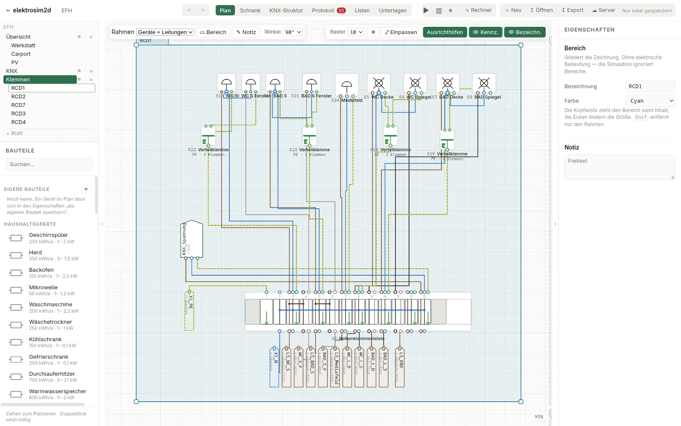Screen dimensions: 681x426
Task: Click the Export button
Action: [x=572, y=10]
